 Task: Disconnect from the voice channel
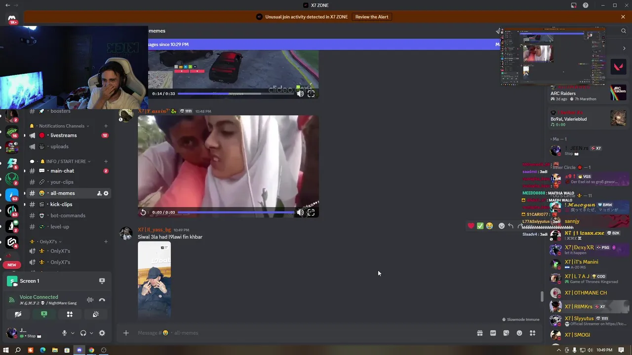[102, 300]
